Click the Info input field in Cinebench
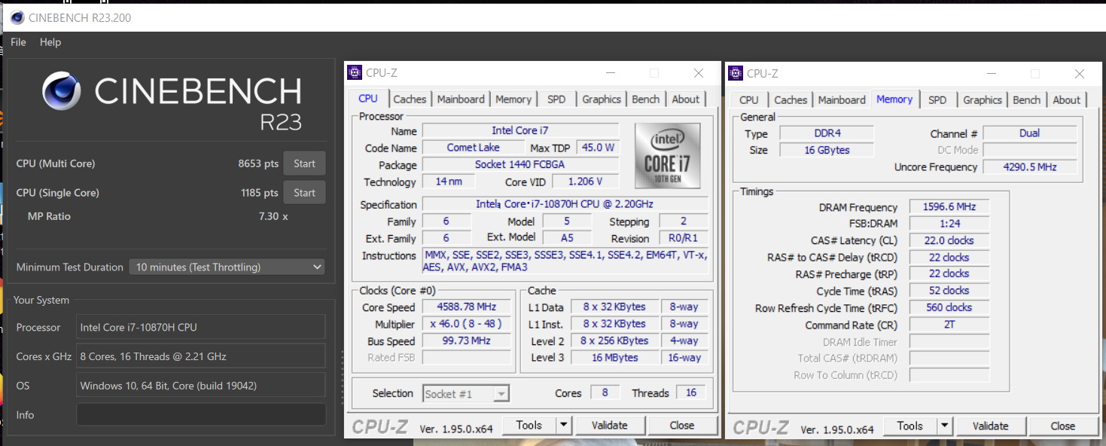Viewport: 1106px width, 446px height. [201, 414]
